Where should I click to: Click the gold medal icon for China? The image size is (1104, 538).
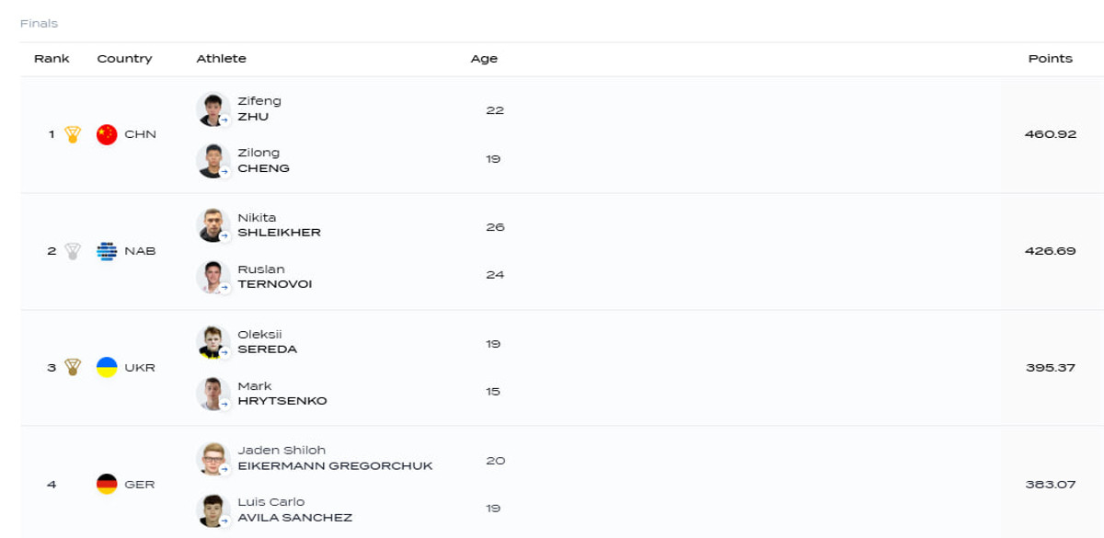pyautogui.click(x=74, y=134)
